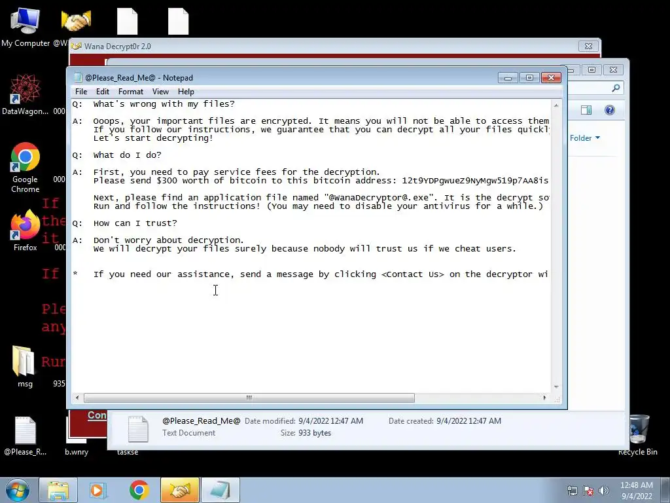Open b.wnry desktop file
This screenshot has width=670, height=503.
[x=77, y=452]
